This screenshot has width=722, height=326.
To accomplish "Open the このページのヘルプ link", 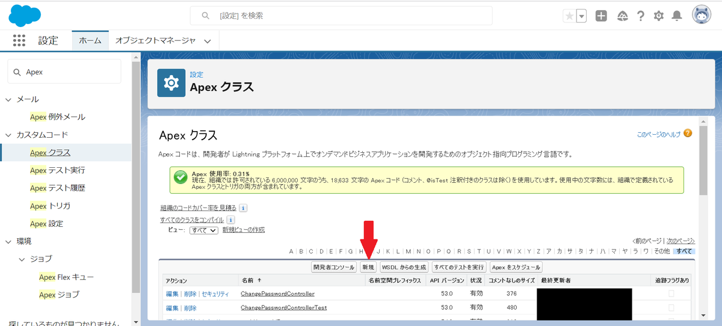I will [658, 134].
